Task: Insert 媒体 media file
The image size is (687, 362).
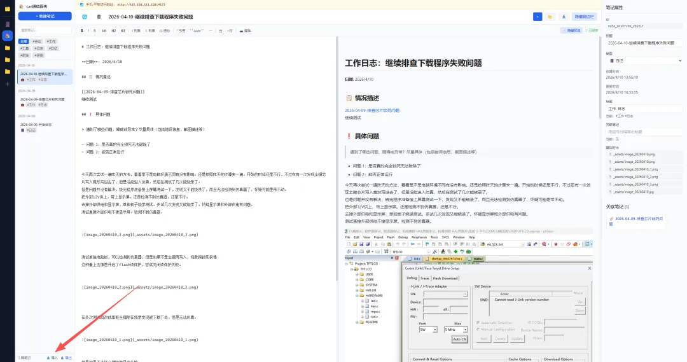Action: coord(246,31)
